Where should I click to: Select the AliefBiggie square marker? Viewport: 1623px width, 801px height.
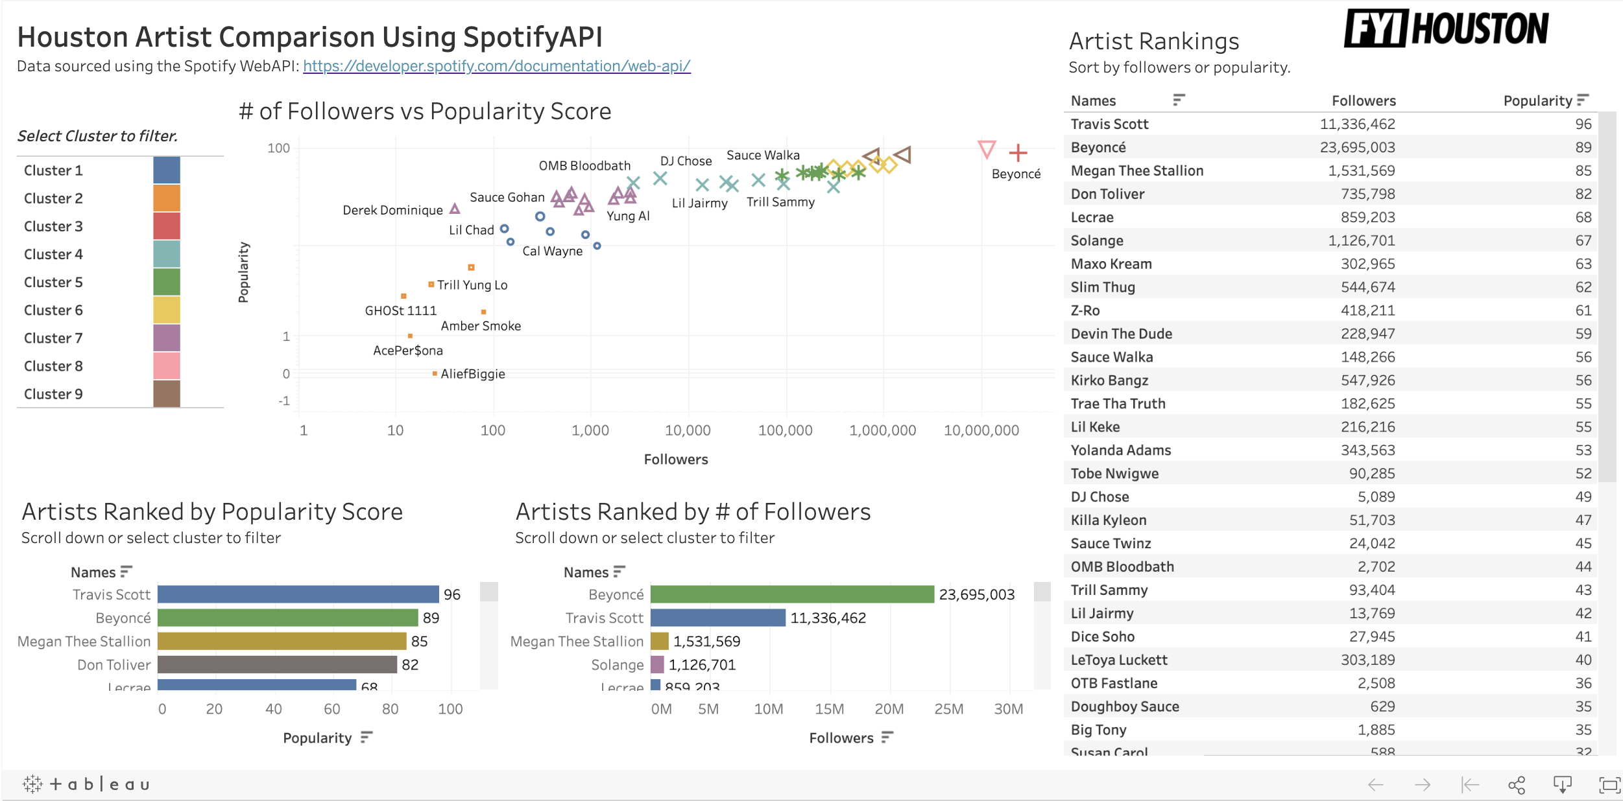(x=435, y=373)
